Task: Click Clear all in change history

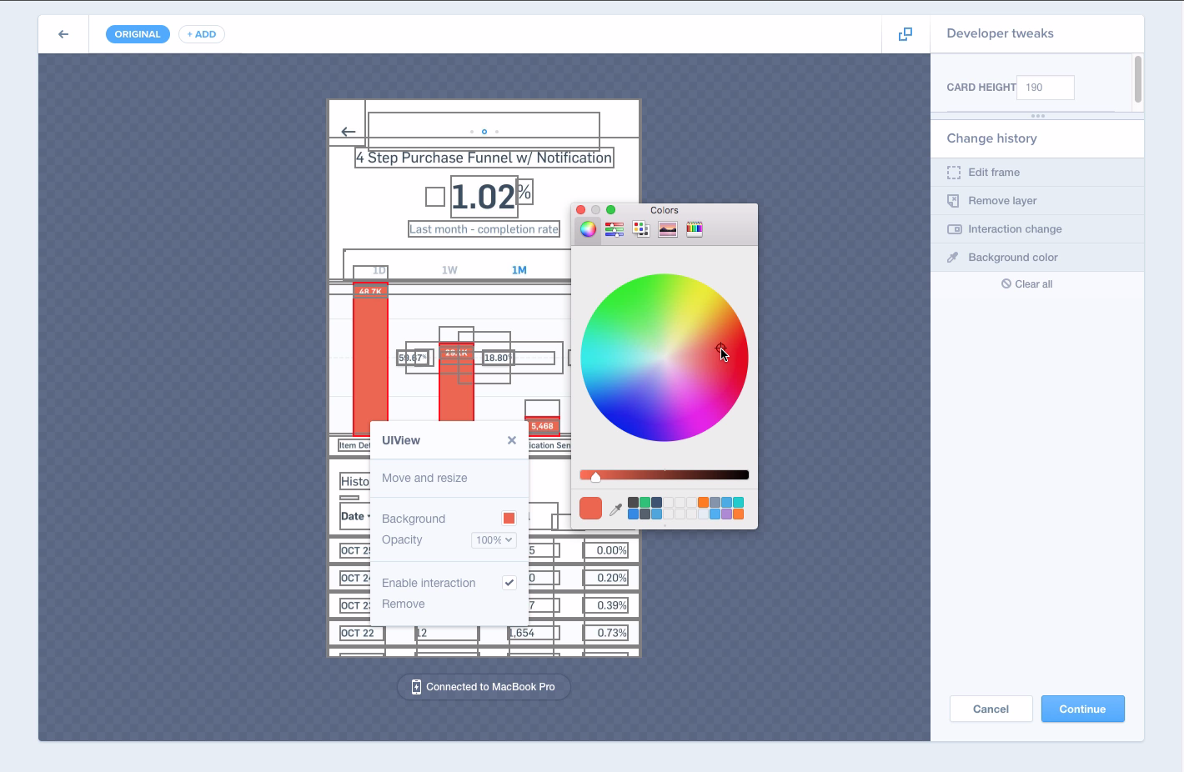Action: pos(1027,284)
